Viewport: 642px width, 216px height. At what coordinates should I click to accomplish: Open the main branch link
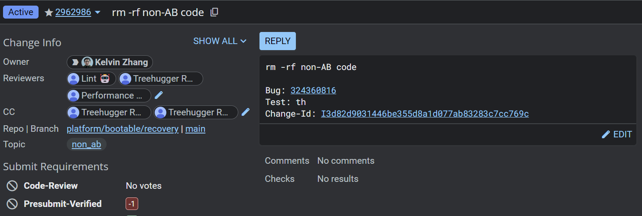click(x=195, y=129)
